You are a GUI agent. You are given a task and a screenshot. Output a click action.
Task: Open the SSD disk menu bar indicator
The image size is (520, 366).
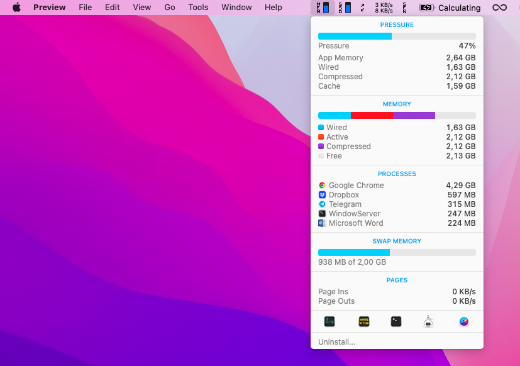345,8
